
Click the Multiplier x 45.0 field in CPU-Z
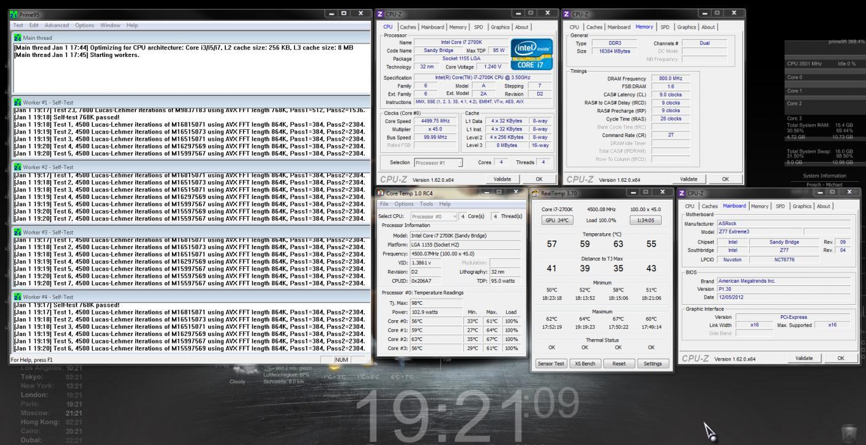(434, 129)
